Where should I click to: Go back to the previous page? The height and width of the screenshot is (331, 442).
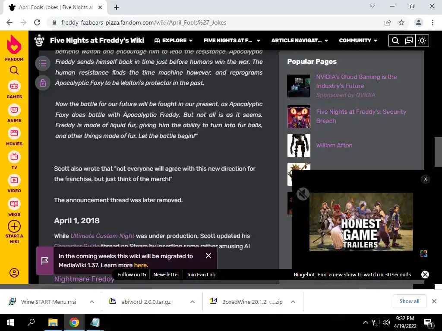(x=9, y=22)
